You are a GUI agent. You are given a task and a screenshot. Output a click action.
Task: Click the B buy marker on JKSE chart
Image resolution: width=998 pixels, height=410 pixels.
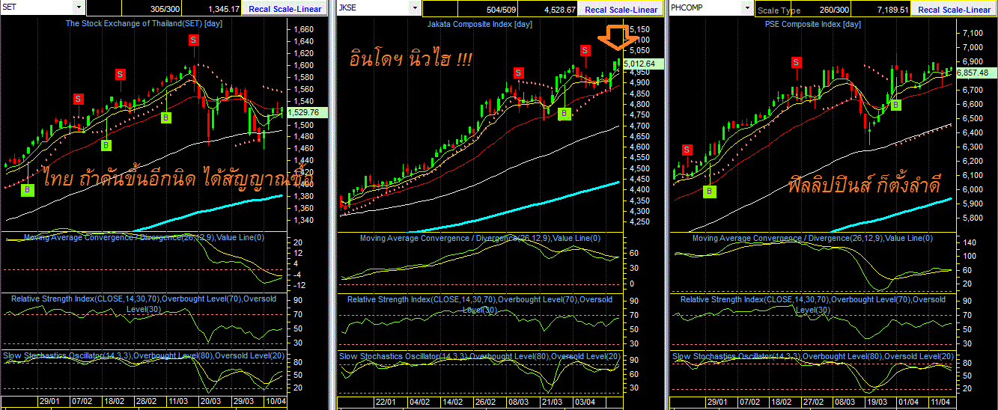pos(565,114)
